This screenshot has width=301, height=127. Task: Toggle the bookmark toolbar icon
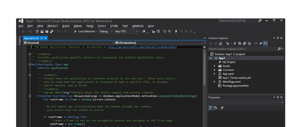tap(176, 31)
